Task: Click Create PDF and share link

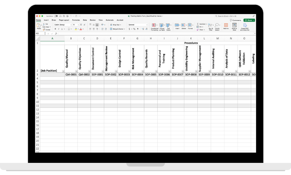Action: tap(245, 26)
